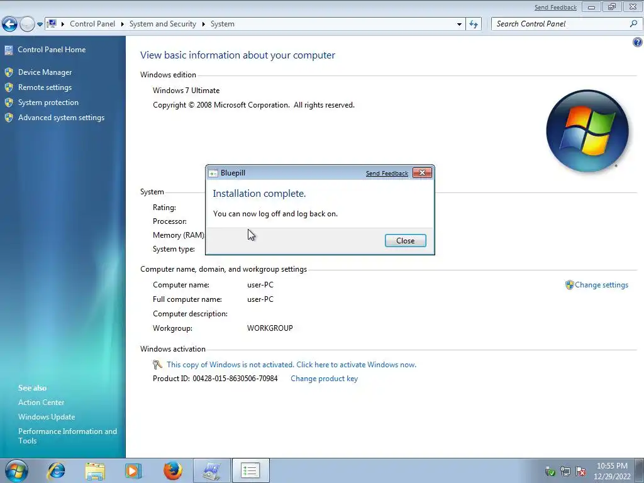Expand the address bar root chevron
The image size is (644, 483).
tap(63, 24)
